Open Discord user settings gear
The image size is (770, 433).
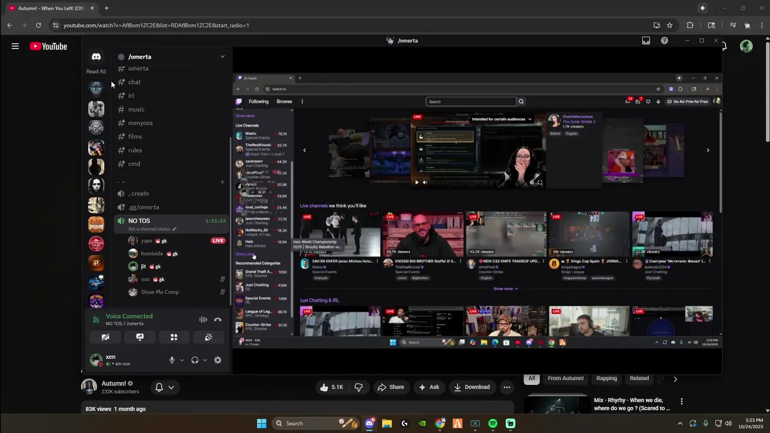coord(218,360)
